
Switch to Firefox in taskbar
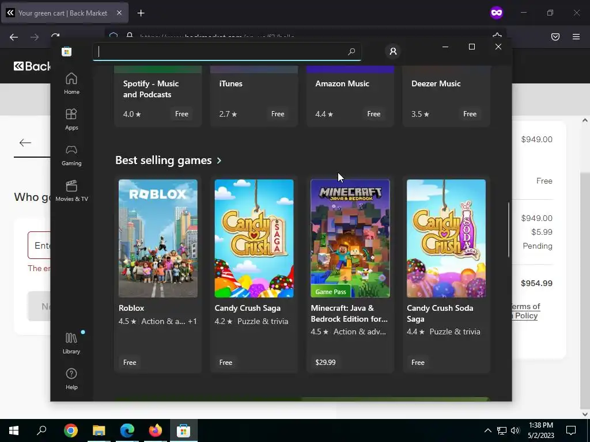pos(156,430)
